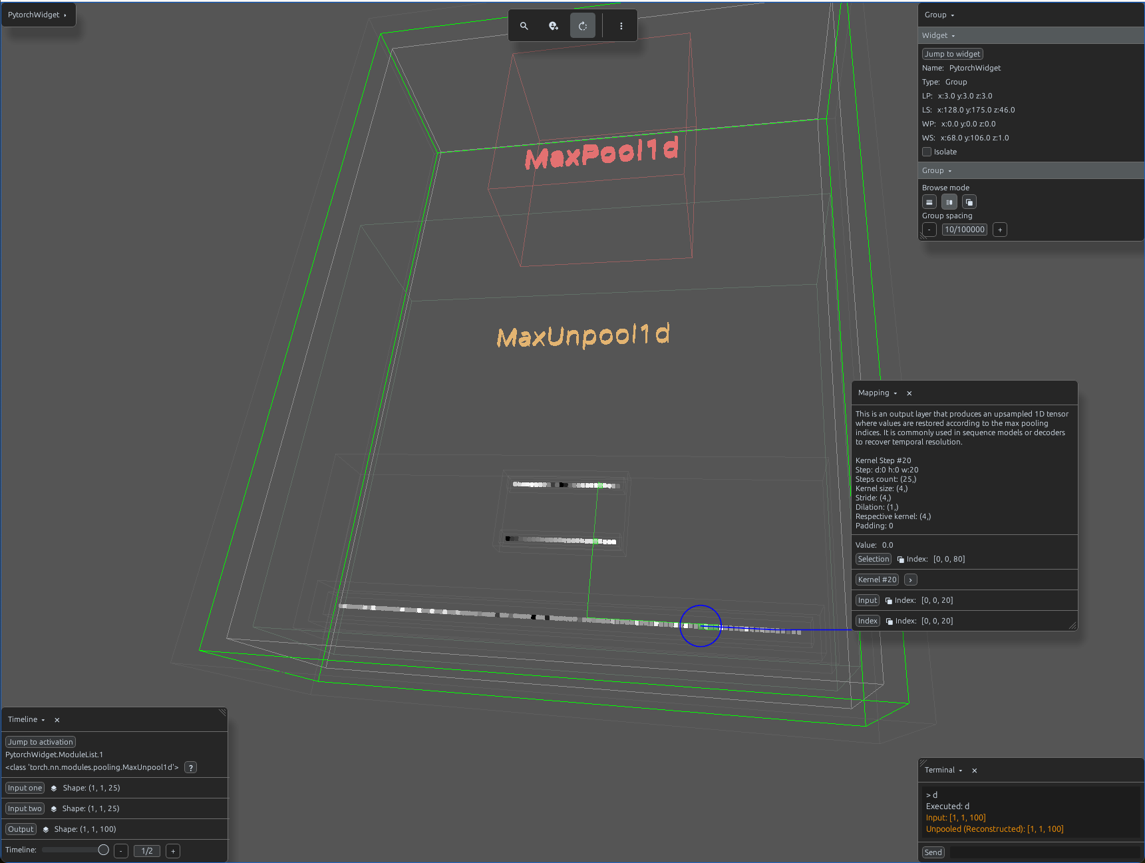Open the three-dot more options menu
This screenshot has height=863, width=1145.
click(621, 26)
